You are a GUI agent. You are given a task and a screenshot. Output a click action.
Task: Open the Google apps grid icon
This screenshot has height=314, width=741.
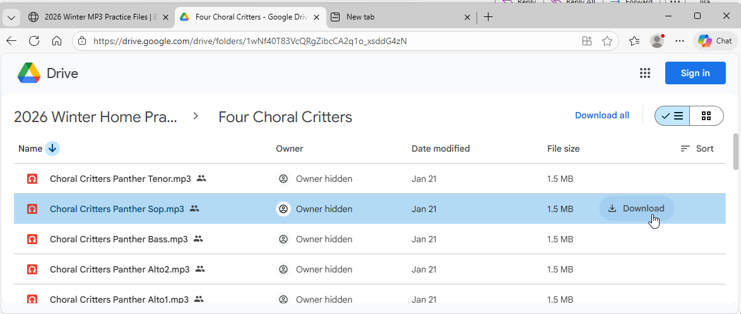644,73
